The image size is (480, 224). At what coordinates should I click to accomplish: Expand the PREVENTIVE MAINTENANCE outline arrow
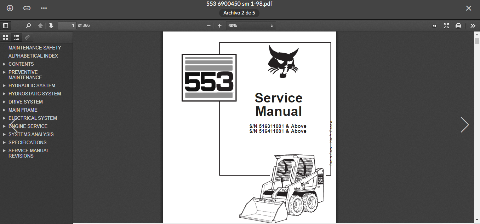click(4, 72)
